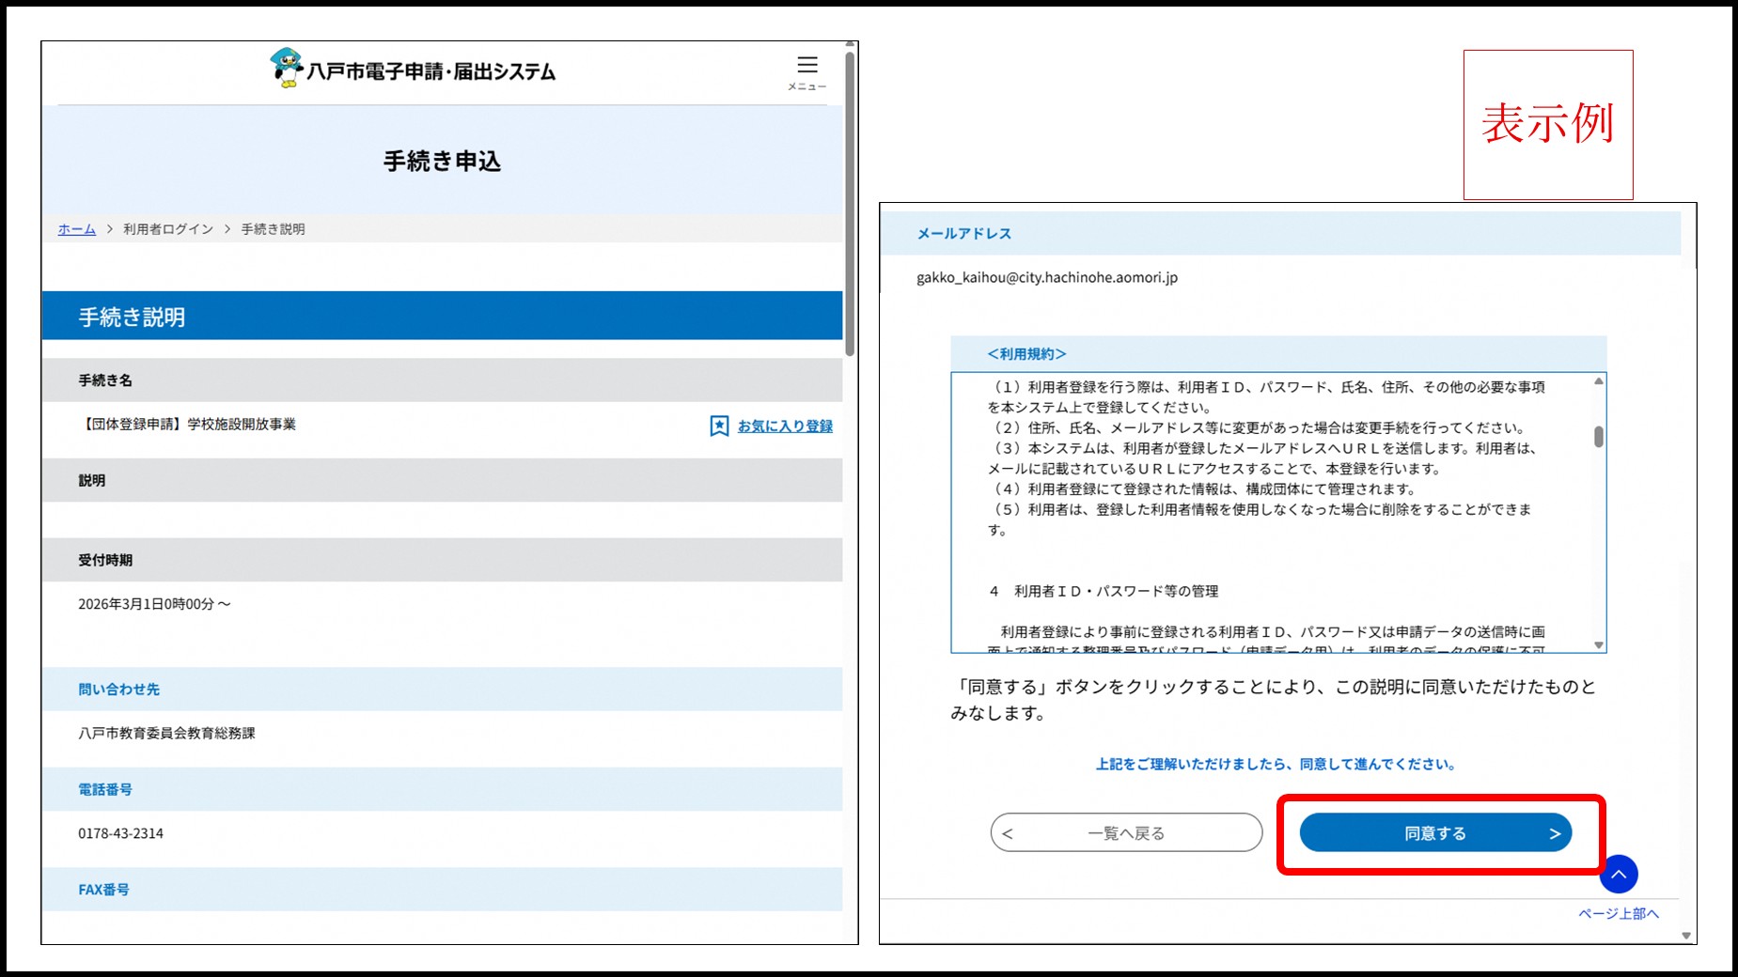Click the 同意して進んでください instruction link
Screen dimensions: 1738x977
pos(1276,764)
